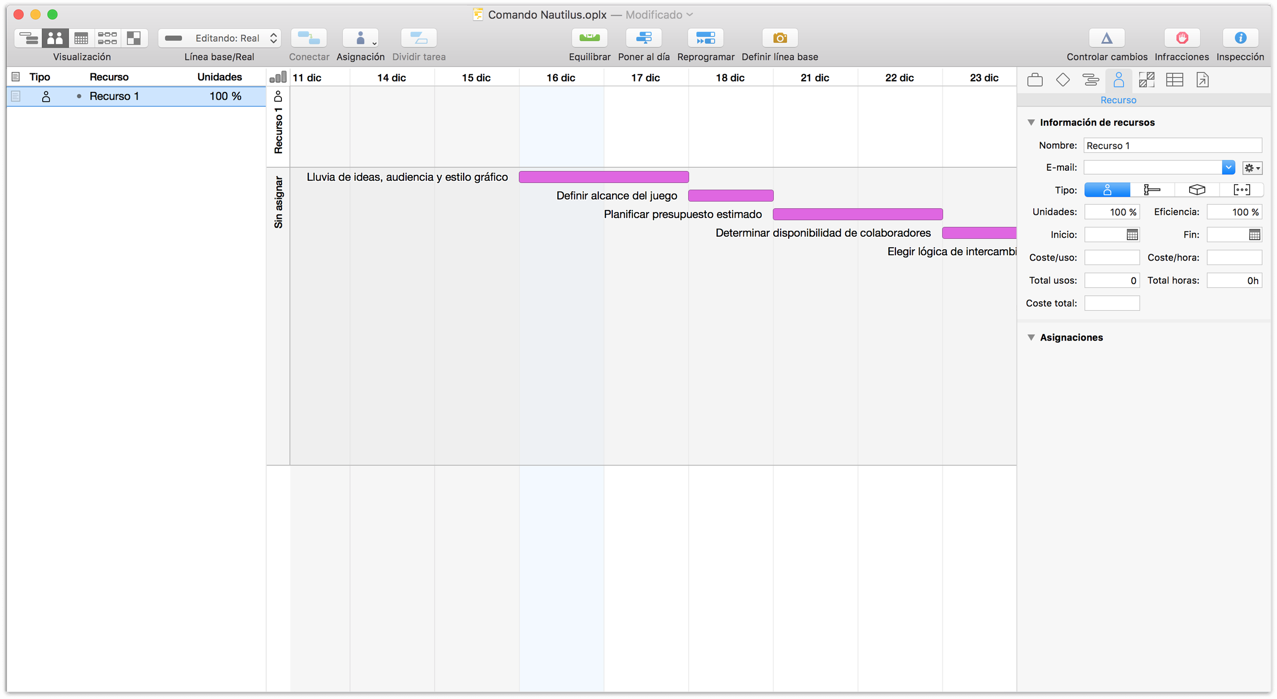Image resolution: width=1277 pixels, height=699 pixels.
Task: Set resource type to material
Action: [x=1197, y=190]
